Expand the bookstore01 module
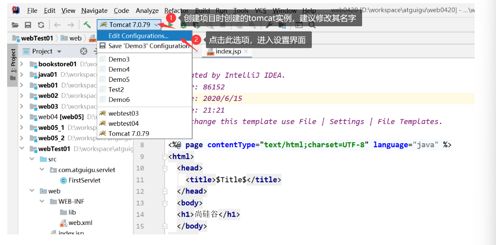Image resolution: width=496 pixels, height=245 pixels. click(22, 64)
